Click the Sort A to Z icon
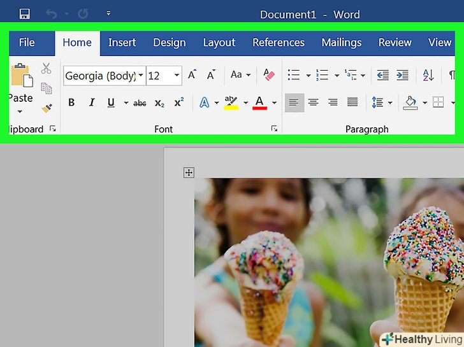Viewport: 464px width, 347px height. pos(428,75)
